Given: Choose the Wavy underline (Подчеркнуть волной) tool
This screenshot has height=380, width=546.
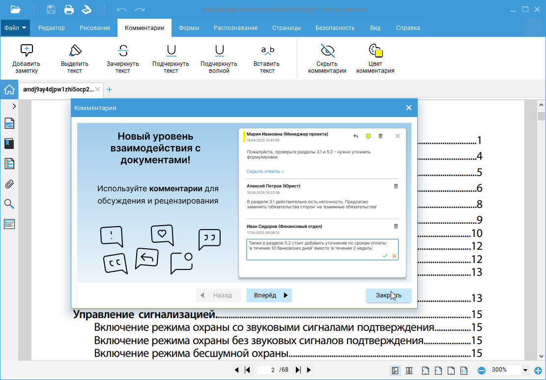Looking at the screenshot, I should tap(219, 58).
